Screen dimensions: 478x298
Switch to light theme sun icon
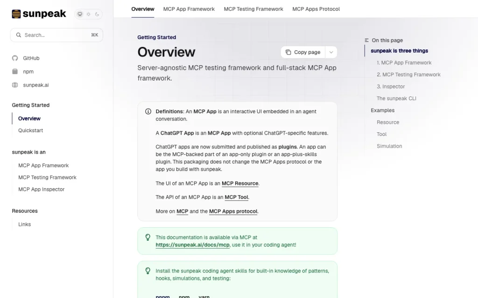click(88, 14)
